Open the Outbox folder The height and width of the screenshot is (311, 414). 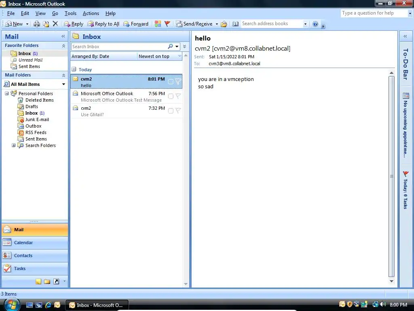click(33, 126)
